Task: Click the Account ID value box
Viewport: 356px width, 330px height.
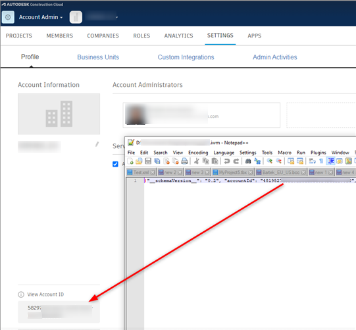Action: [x=59, y=312]
